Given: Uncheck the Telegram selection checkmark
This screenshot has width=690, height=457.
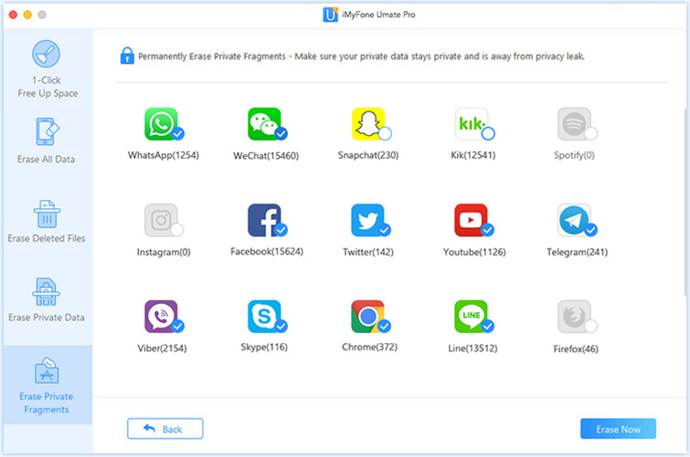Looking at the screenshot, I should click(591, 229).
